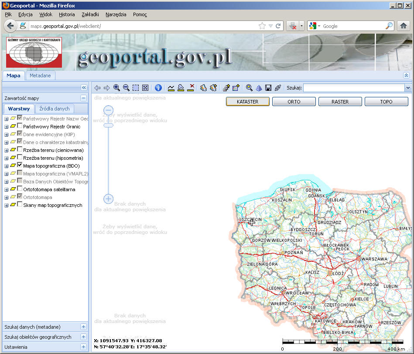Toggle the greyed Ortofotomapa layer checkbox
The width and height of the screenshot is (414, 354).
click(20, 196)
